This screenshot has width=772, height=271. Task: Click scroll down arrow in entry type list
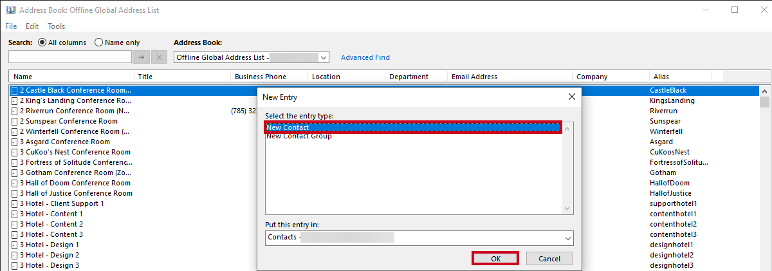tap(567, 209)
